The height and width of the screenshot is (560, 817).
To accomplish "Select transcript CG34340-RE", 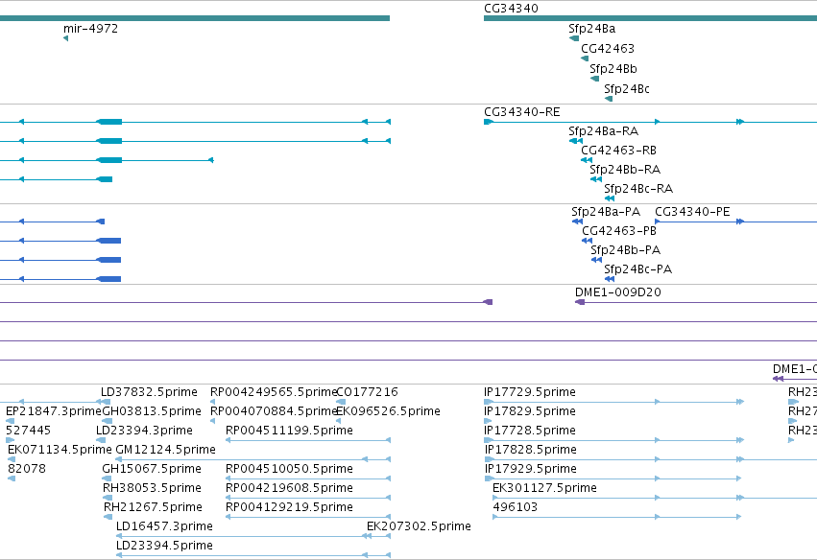I will click(522, 112).
